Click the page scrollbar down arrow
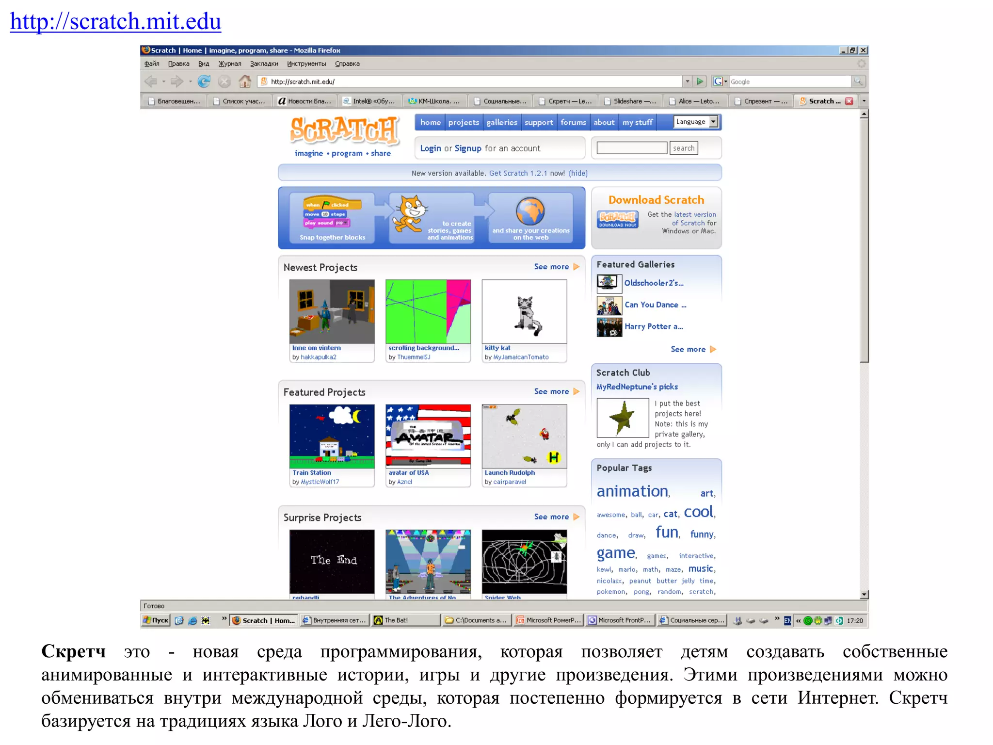 point(864,594)
